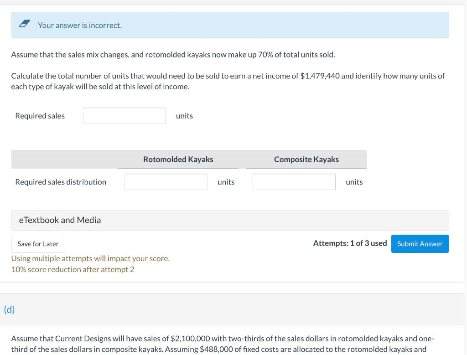The height and width of the screenshot is (355, 467).
Task: Click the Required sales units input field
Action: pos(125,116)
